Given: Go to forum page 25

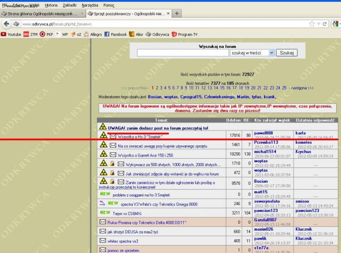Looking at the screenshot, I should pyautogui.click(x=284, y=88).
